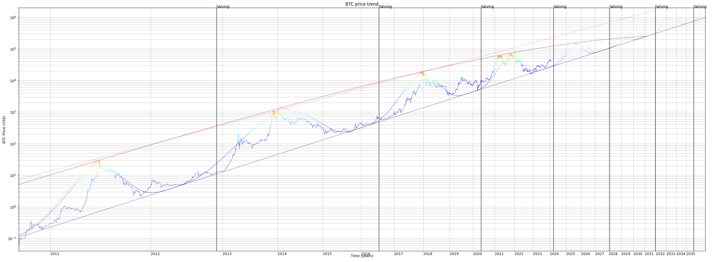Select the 2021 x-axis tick label
This screenshot has width=714, height=262.
point(499,254)
